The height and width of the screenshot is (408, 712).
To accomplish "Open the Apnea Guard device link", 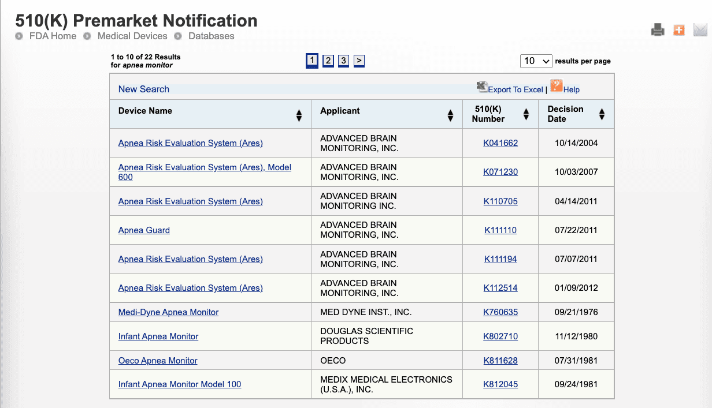I will [x=144, y=230].
